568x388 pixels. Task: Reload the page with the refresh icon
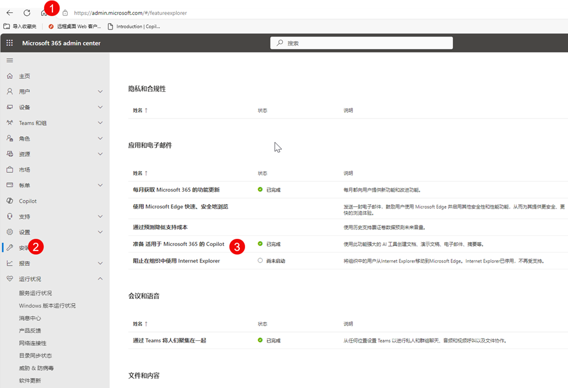tap(27, 13)
